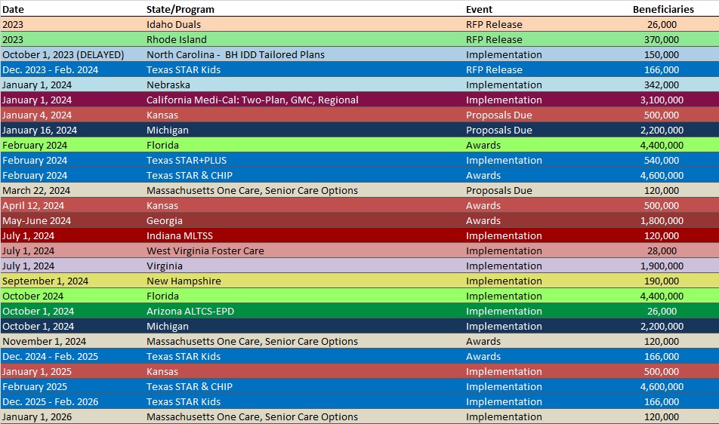
Task: Click the 3,100,000 beneficiaries value
Action: (662, 100)
